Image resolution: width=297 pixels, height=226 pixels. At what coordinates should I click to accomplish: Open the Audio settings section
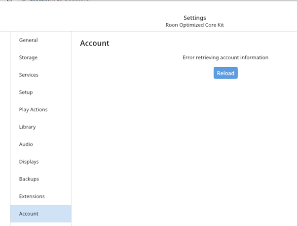(41, 144)
